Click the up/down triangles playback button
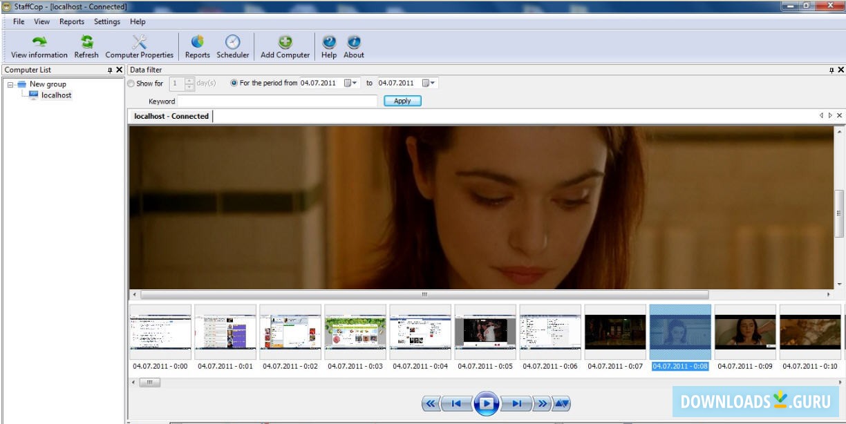Viewport: 846px width, 424px height. (x=561, y=403)
